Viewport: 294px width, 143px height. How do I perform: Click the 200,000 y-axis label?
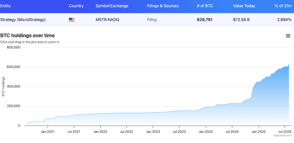pos(13,106)
